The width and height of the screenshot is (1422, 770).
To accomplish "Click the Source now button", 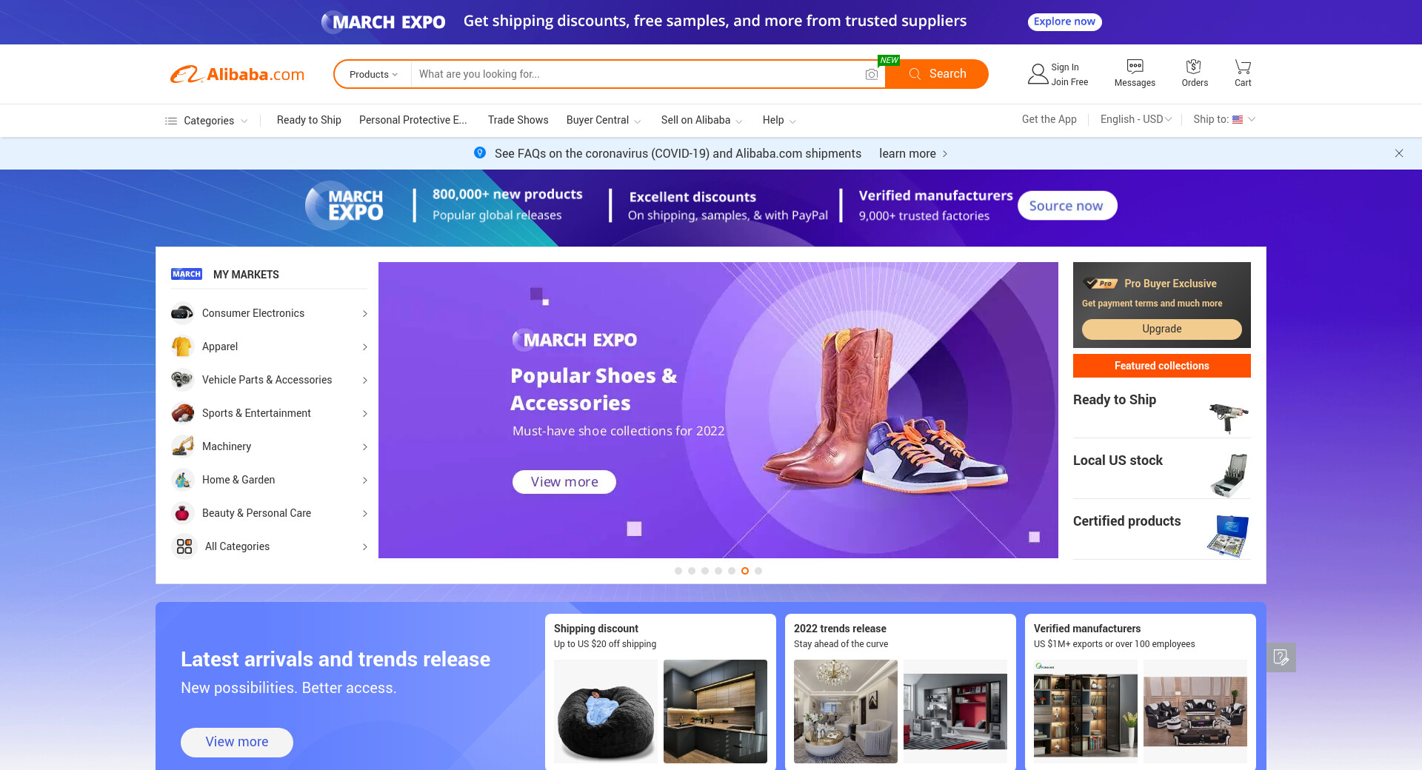I will coord(1066,206).
